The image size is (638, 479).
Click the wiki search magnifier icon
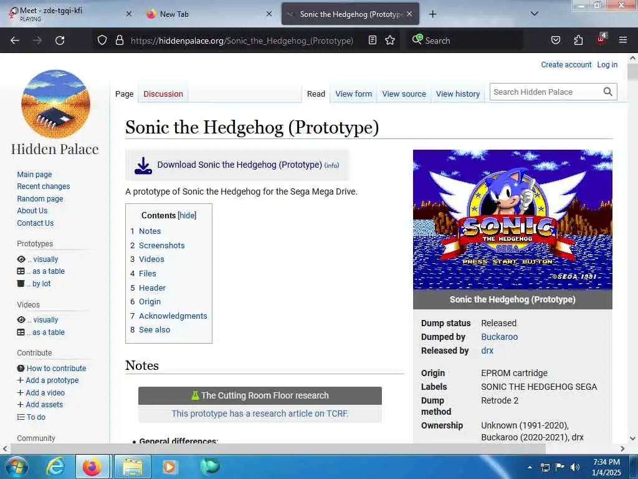click(608, 92)
